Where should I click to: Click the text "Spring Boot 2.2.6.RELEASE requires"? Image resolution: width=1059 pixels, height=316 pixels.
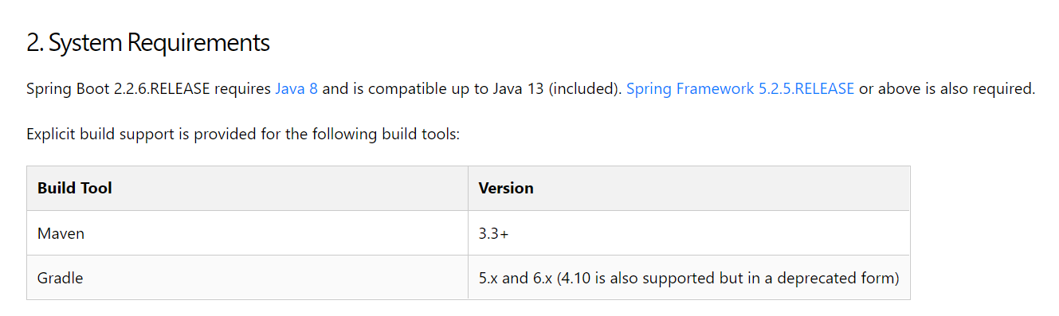[x=149, y=89]
